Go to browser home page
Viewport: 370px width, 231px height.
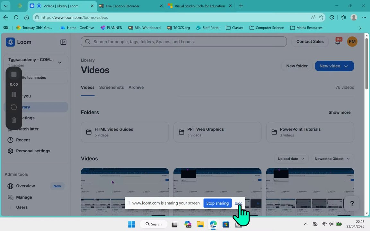pos(26,17)
